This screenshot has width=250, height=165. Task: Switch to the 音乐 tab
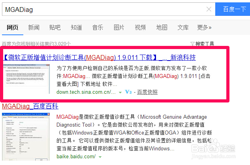[x=98, y=27]
